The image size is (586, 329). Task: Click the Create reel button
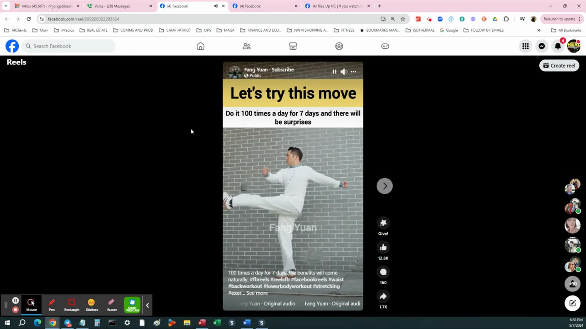[x=559, y=65]
